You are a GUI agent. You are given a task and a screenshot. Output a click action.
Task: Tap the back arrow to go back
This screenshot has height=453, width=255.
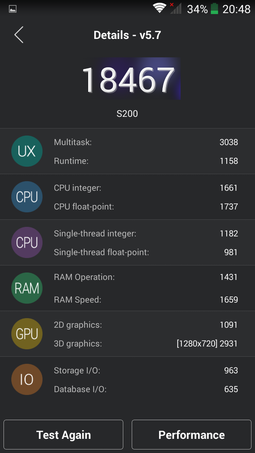click(18, 35)
